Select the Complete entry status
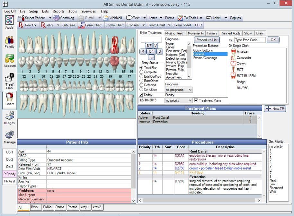 click(x=141, y=72)
